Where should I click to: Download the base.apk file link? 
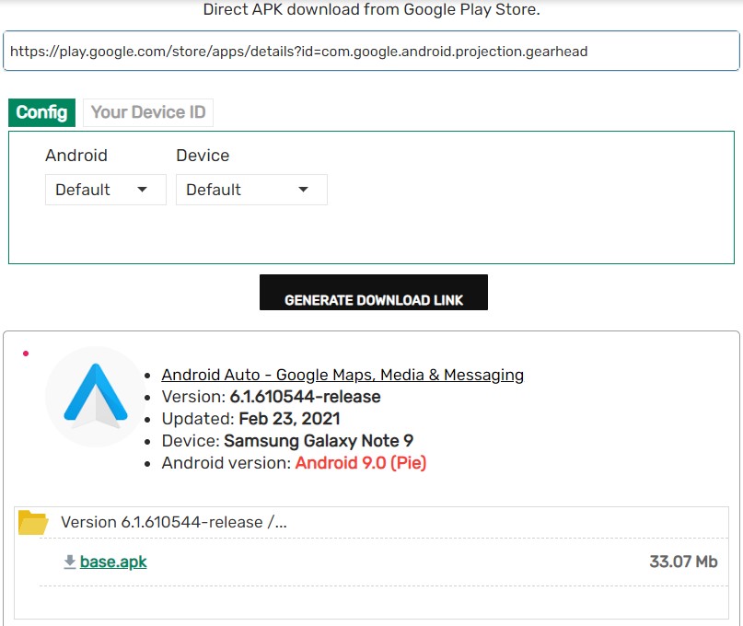tap(113, 562)
